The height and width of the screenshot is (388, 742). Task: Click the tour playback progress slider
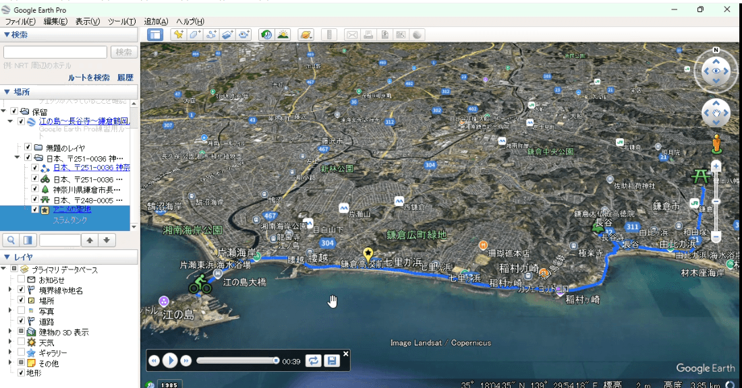[x=237, y=361]
